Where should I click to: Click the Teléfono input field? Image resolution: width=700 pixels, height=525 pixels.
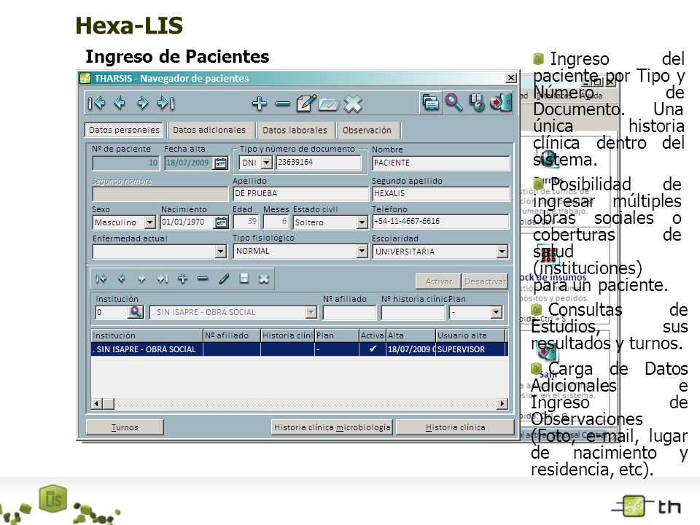pyautogui.click(x=440, y=222)
